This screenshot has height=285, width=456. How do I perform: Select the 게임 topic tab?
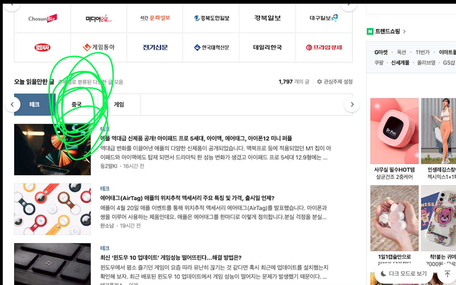pyautogui.click(x=119, y=105)
